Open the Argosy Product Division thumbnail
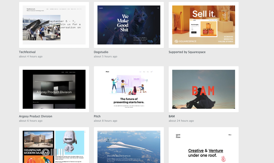Viewport: 274px width, 163px height. pos(54,89)
